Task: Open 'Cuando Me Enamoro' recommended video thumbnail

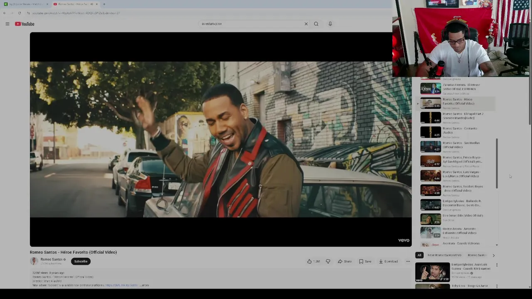Action: [432, 272]
